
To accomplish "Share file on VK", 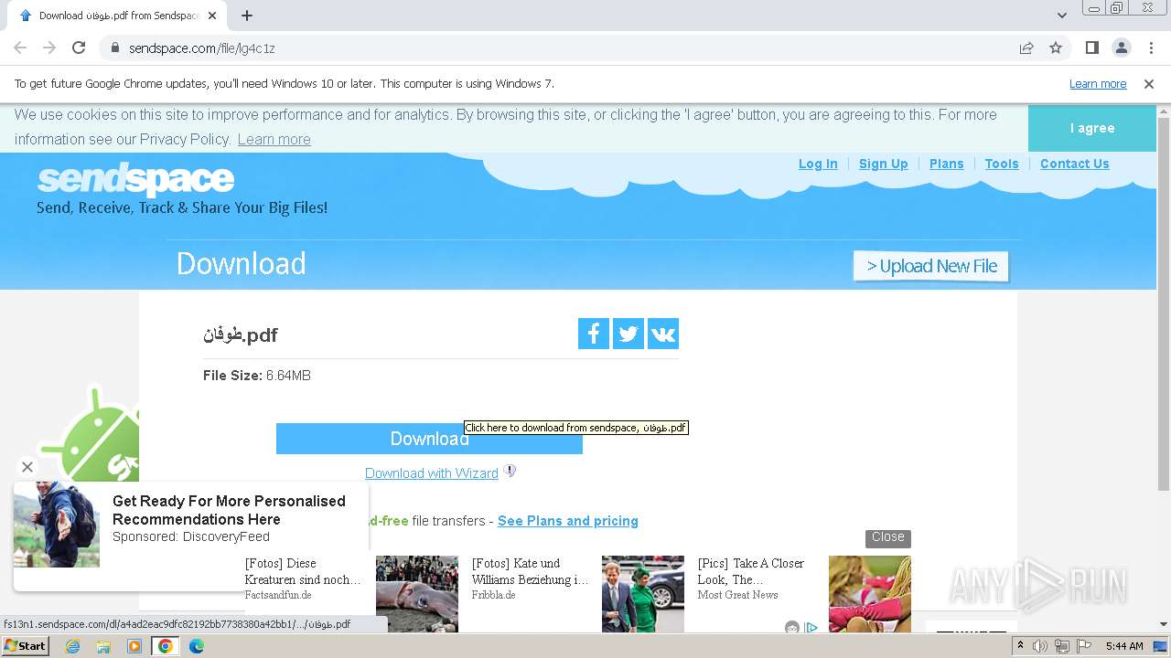I will pyautogui.click(x=663, y=334).
